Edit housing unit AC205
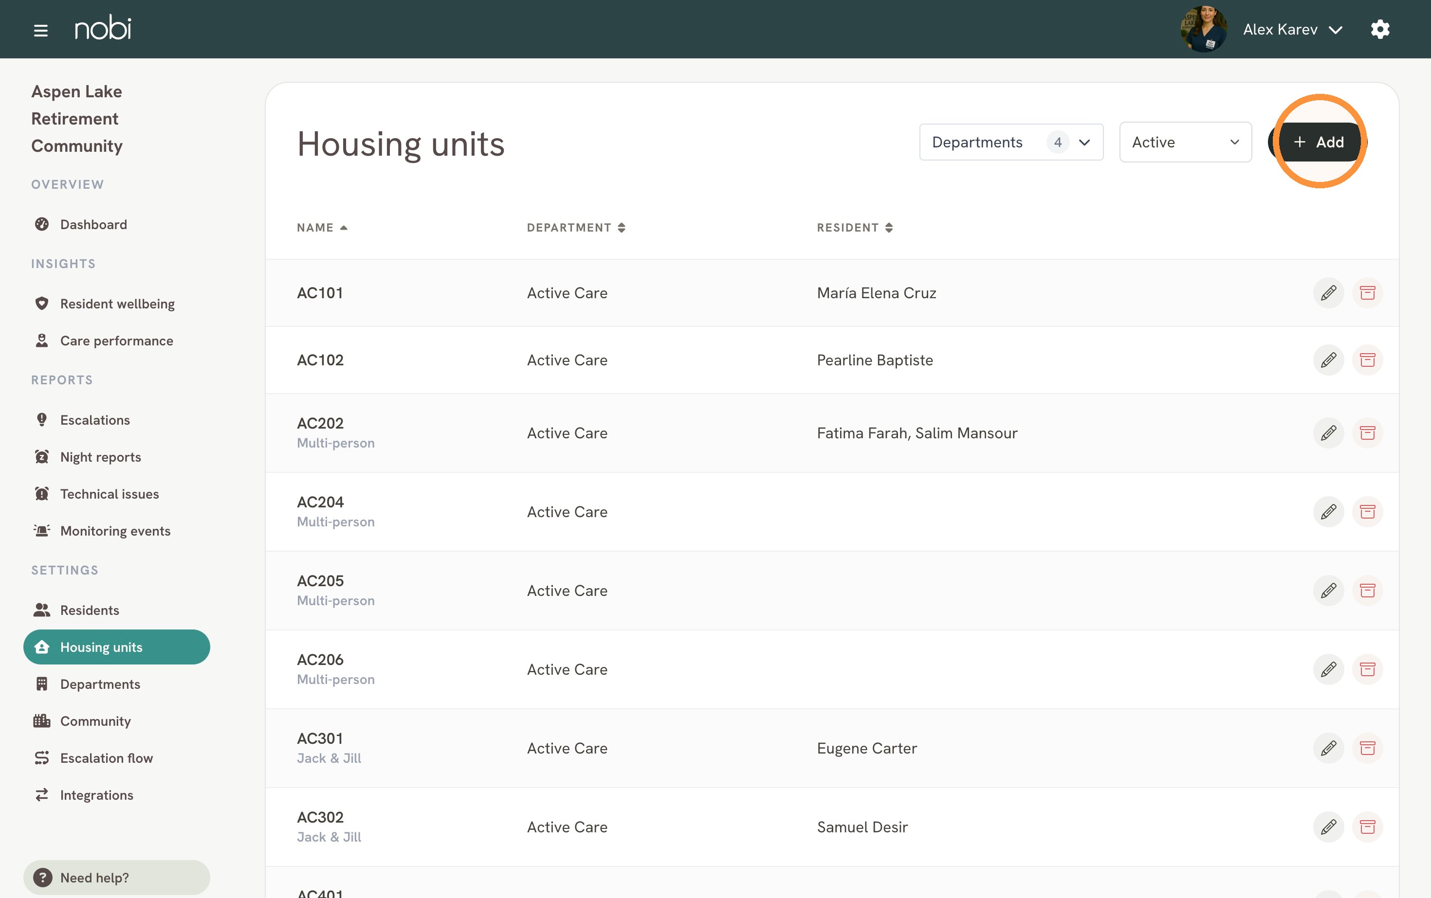Screen dimensions: 1431x898 1328,591
